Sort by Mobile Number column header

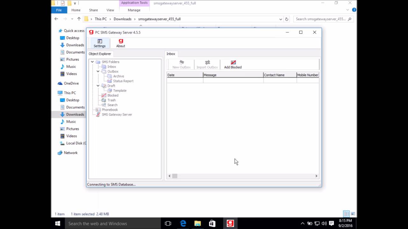click(308, 75)
